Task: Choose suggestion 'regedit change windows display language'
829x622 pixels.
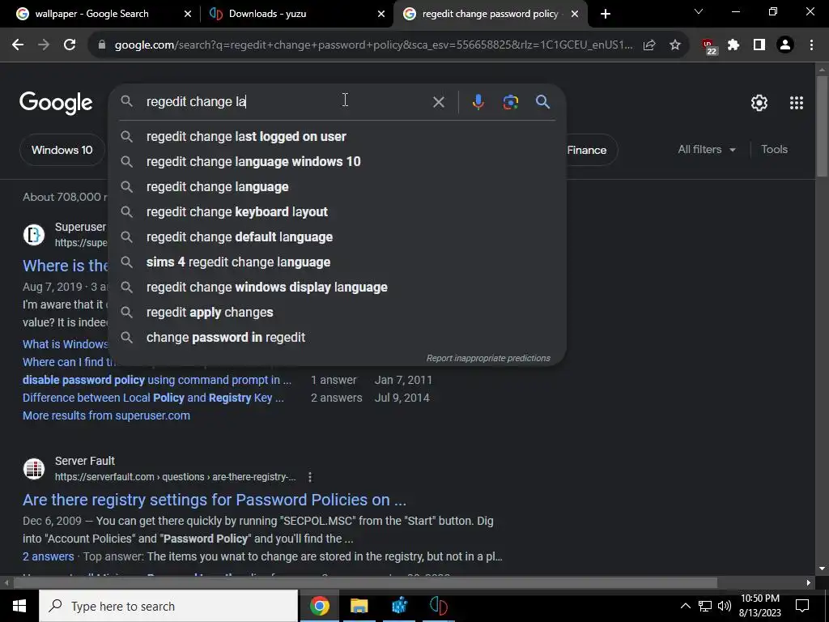Action: 338,288
